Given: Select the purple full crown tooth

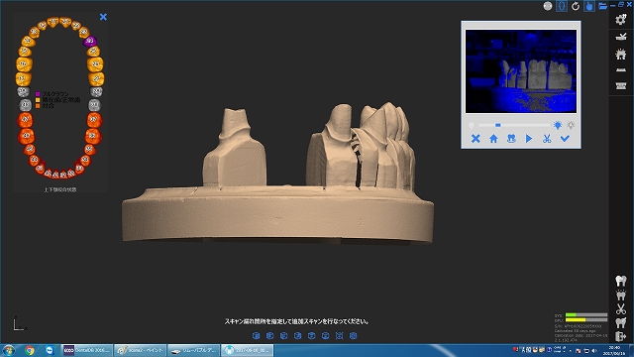Looking at the screenshot, I should click(x=90, y=41).
